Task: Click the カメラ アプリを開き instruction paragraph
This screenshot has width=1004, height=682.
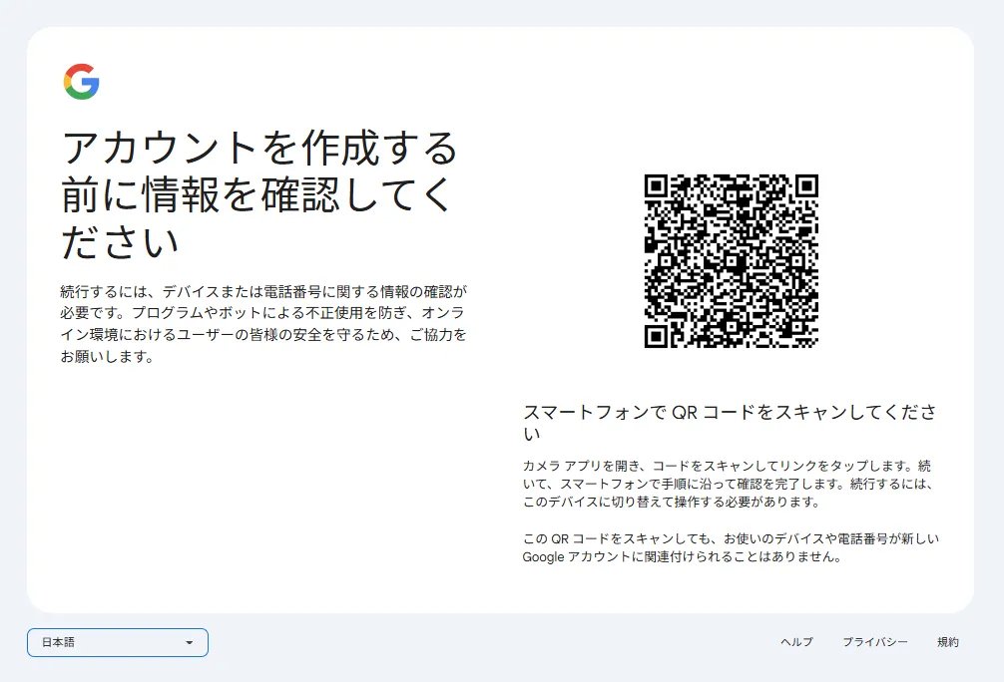Action: [x=730, y=484]
